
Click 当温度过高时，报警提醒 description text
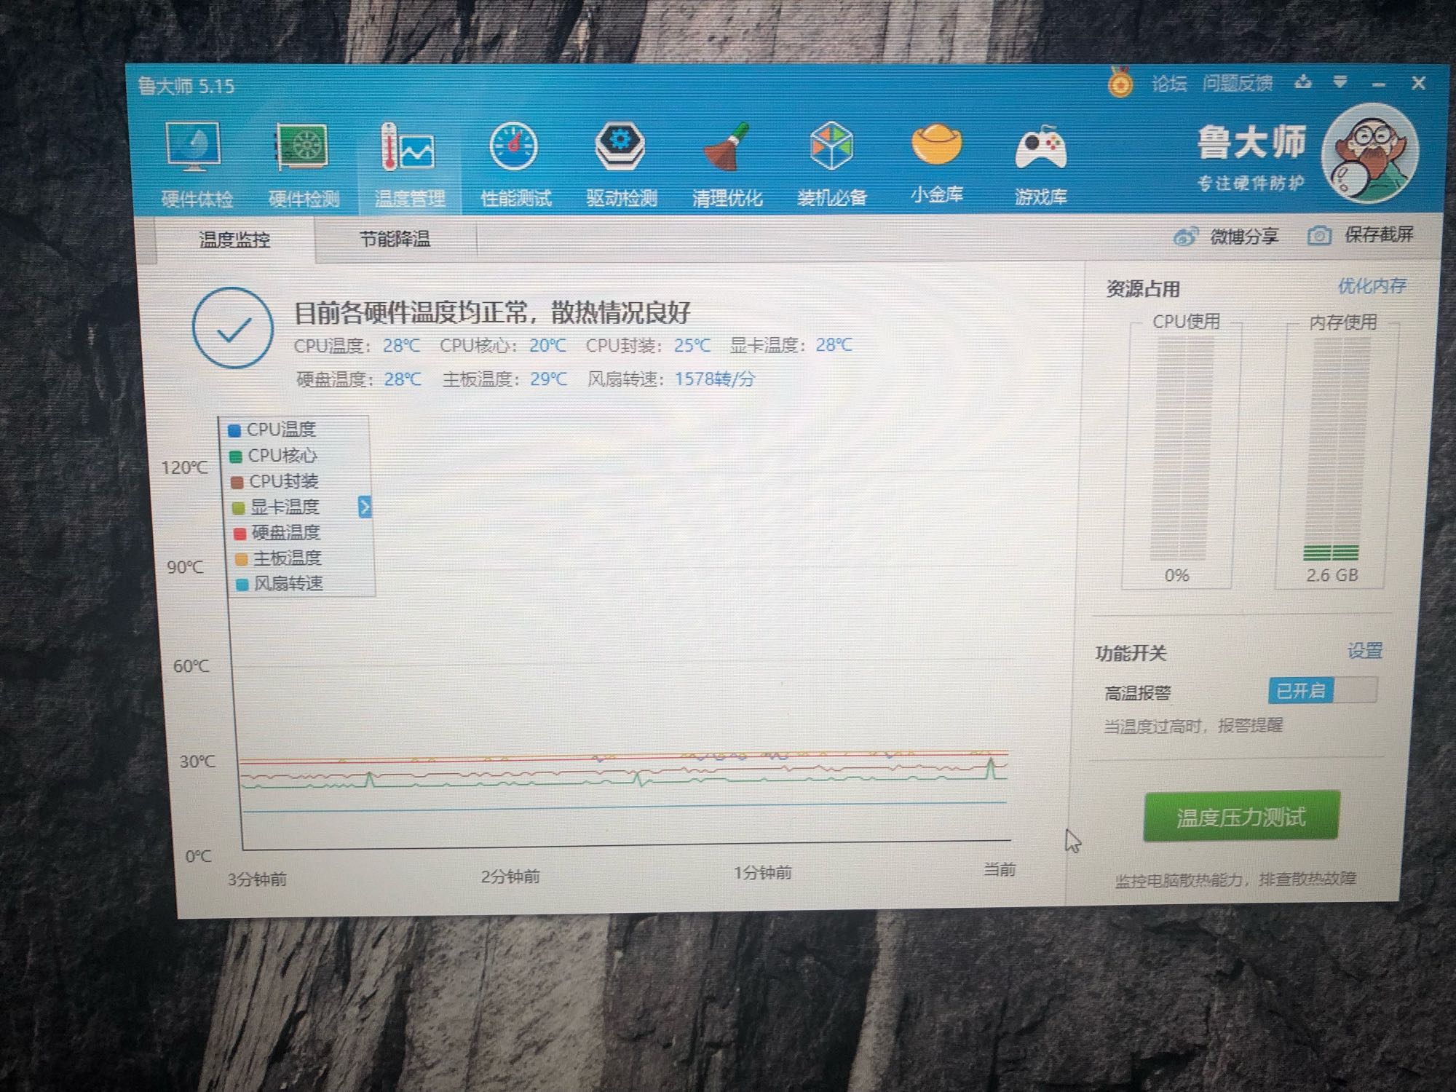click(x=1193, y=726)
